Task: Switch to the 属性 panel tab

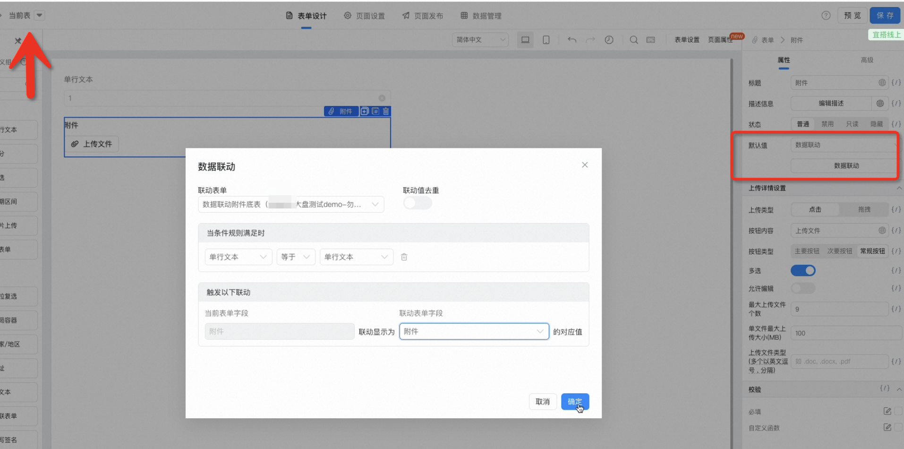Action: [x=784, y=60]
